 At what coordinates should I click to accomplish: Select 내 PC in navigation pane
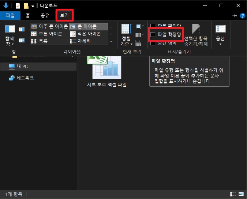tap(38, 67)
